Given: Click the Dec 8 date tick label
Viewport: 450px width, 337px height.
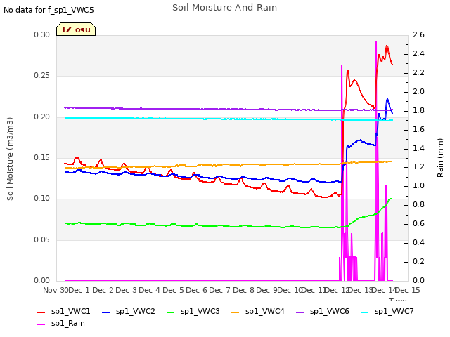Looking at the screenshot, I should tap(243, 290).
